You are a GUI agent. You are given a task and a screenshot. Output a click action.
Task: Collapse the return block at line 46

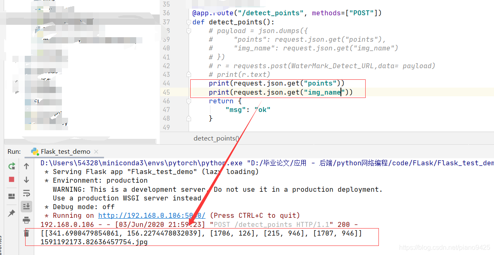pos(189,101)
